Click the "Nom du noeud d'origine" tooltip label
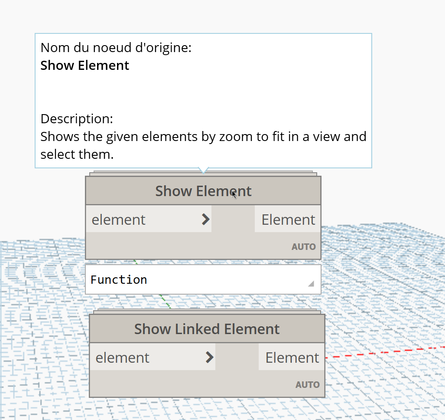Image resolution: width=445 pixels, height=420 pixels. pyautogui.click(x=116, y=47)
